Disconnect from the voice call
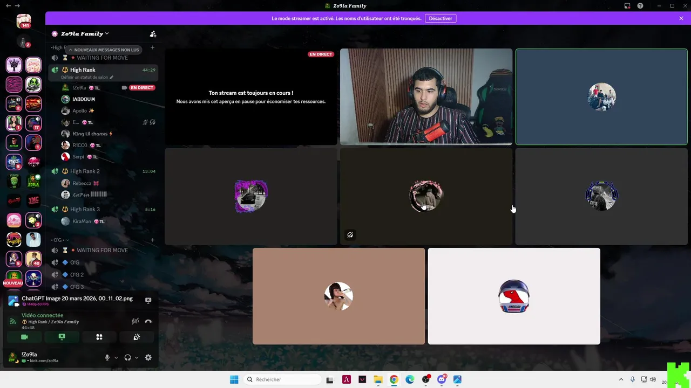The image size is (691, 388). [148, 321]
